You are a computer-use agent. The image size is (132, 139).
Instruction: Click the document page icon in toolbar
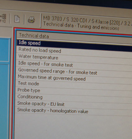tap(17, 19)
